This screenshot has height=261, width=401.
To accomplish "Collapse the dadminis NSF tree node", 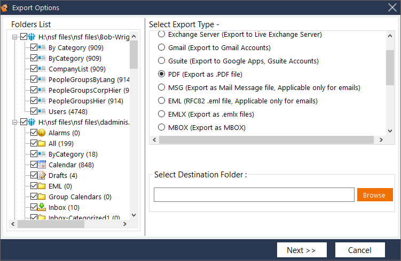I will click(x=14, y=122).
